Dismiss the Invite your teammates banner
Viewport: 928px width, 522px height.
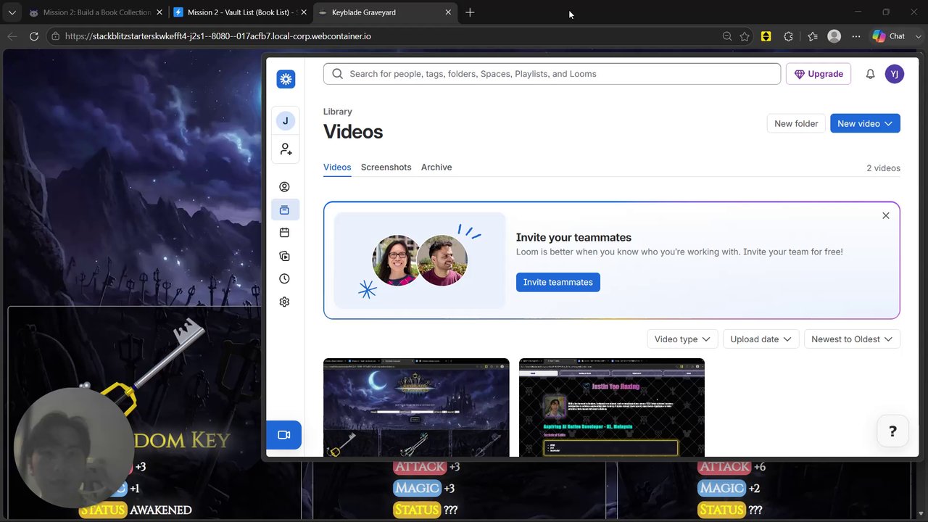coord(886,215)
